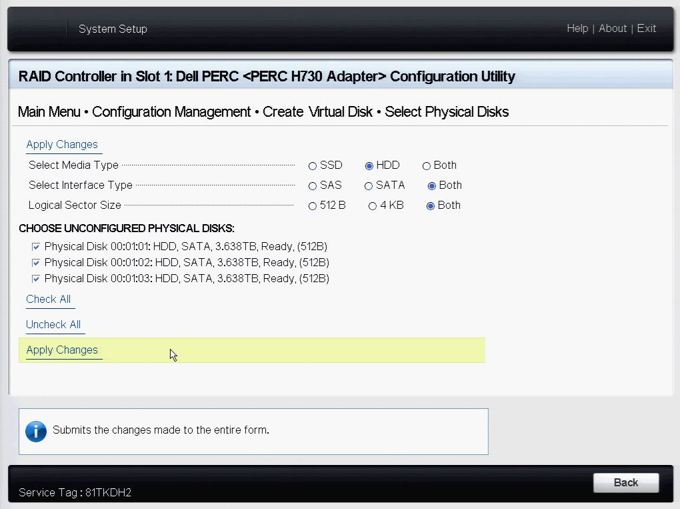Uncheck Physical Disk 00:01:02
This screenshot has width=680, height=509.
click(x=36, y=262)
